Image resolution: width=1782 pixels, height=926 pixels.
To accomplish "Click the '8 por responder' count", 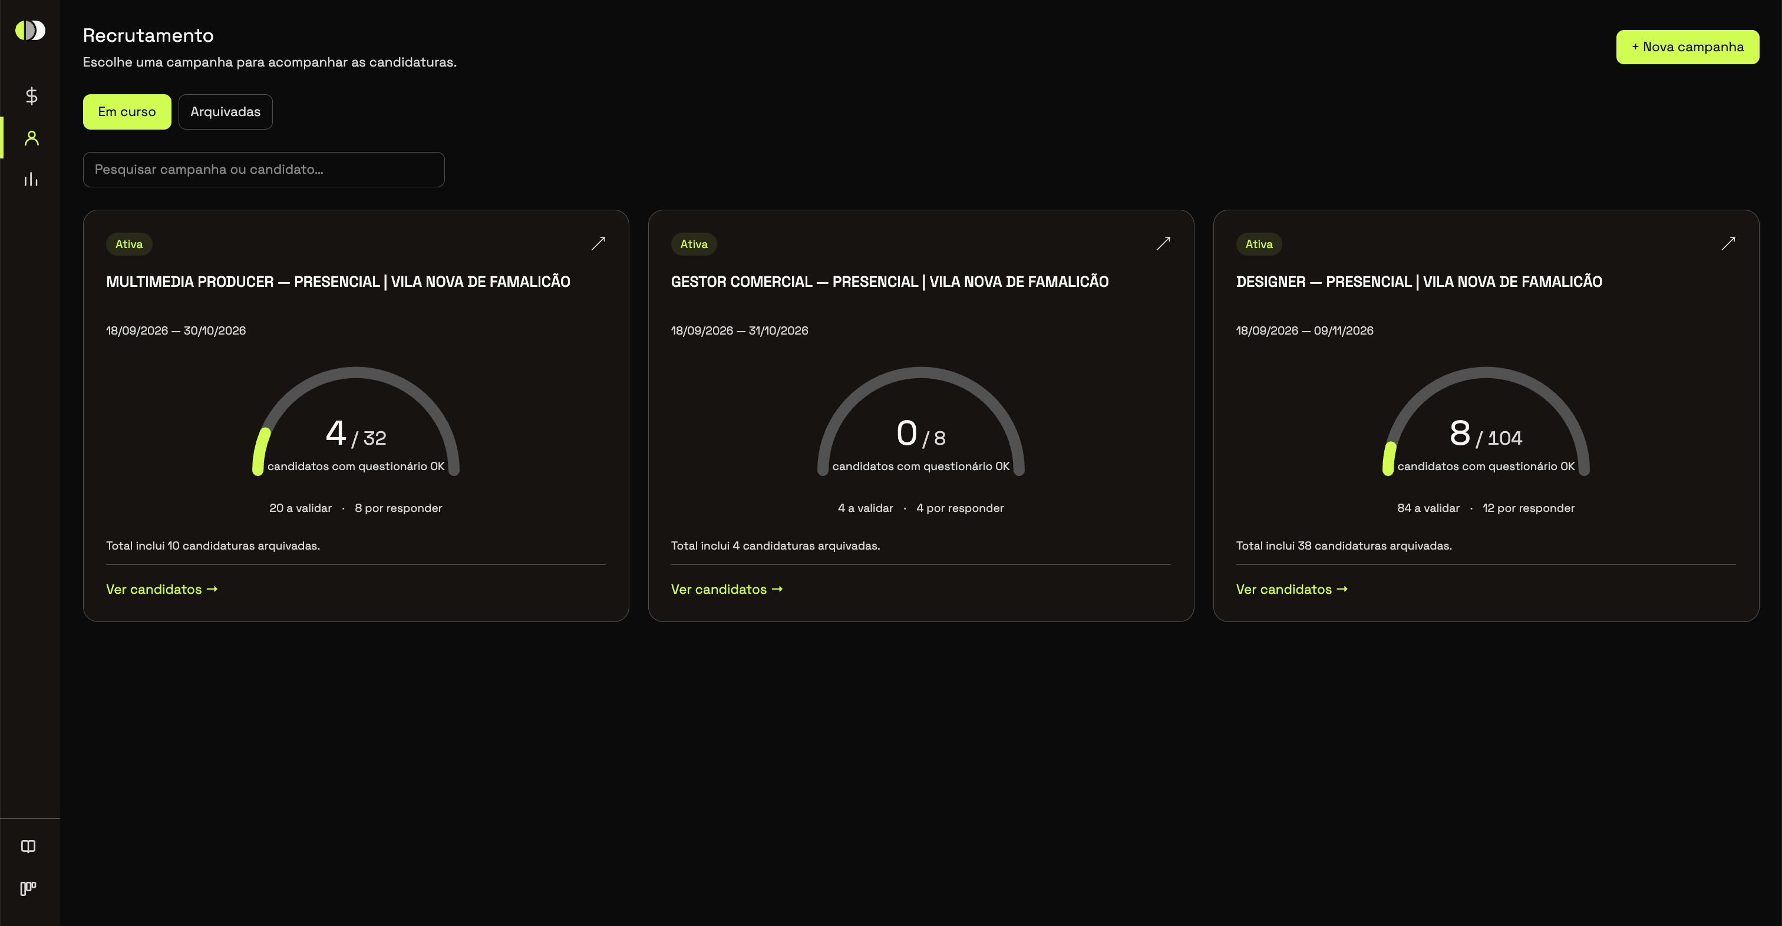I will [x=398, y=508].
